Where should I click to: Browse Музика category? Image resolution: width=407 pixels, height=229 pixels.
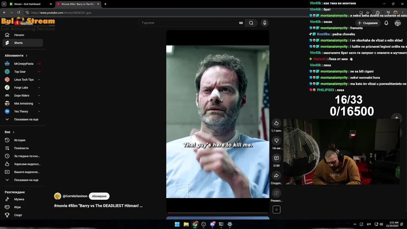[x=23, y=199]
